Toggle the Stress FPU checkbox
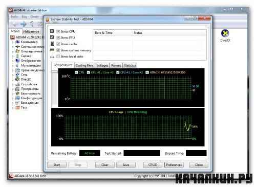The image size is (256, 187). pyautogui.click(x=58, y=38)
